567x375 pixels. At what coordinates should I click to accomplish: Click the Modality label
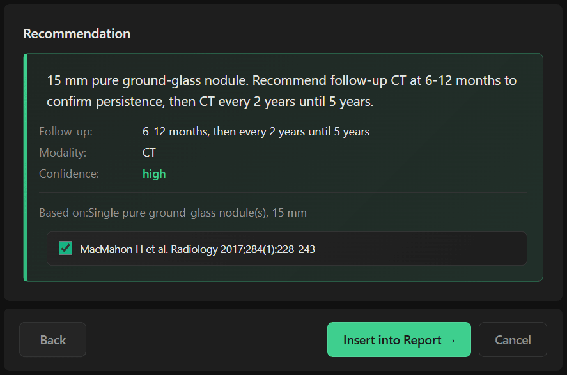(58, 152)
